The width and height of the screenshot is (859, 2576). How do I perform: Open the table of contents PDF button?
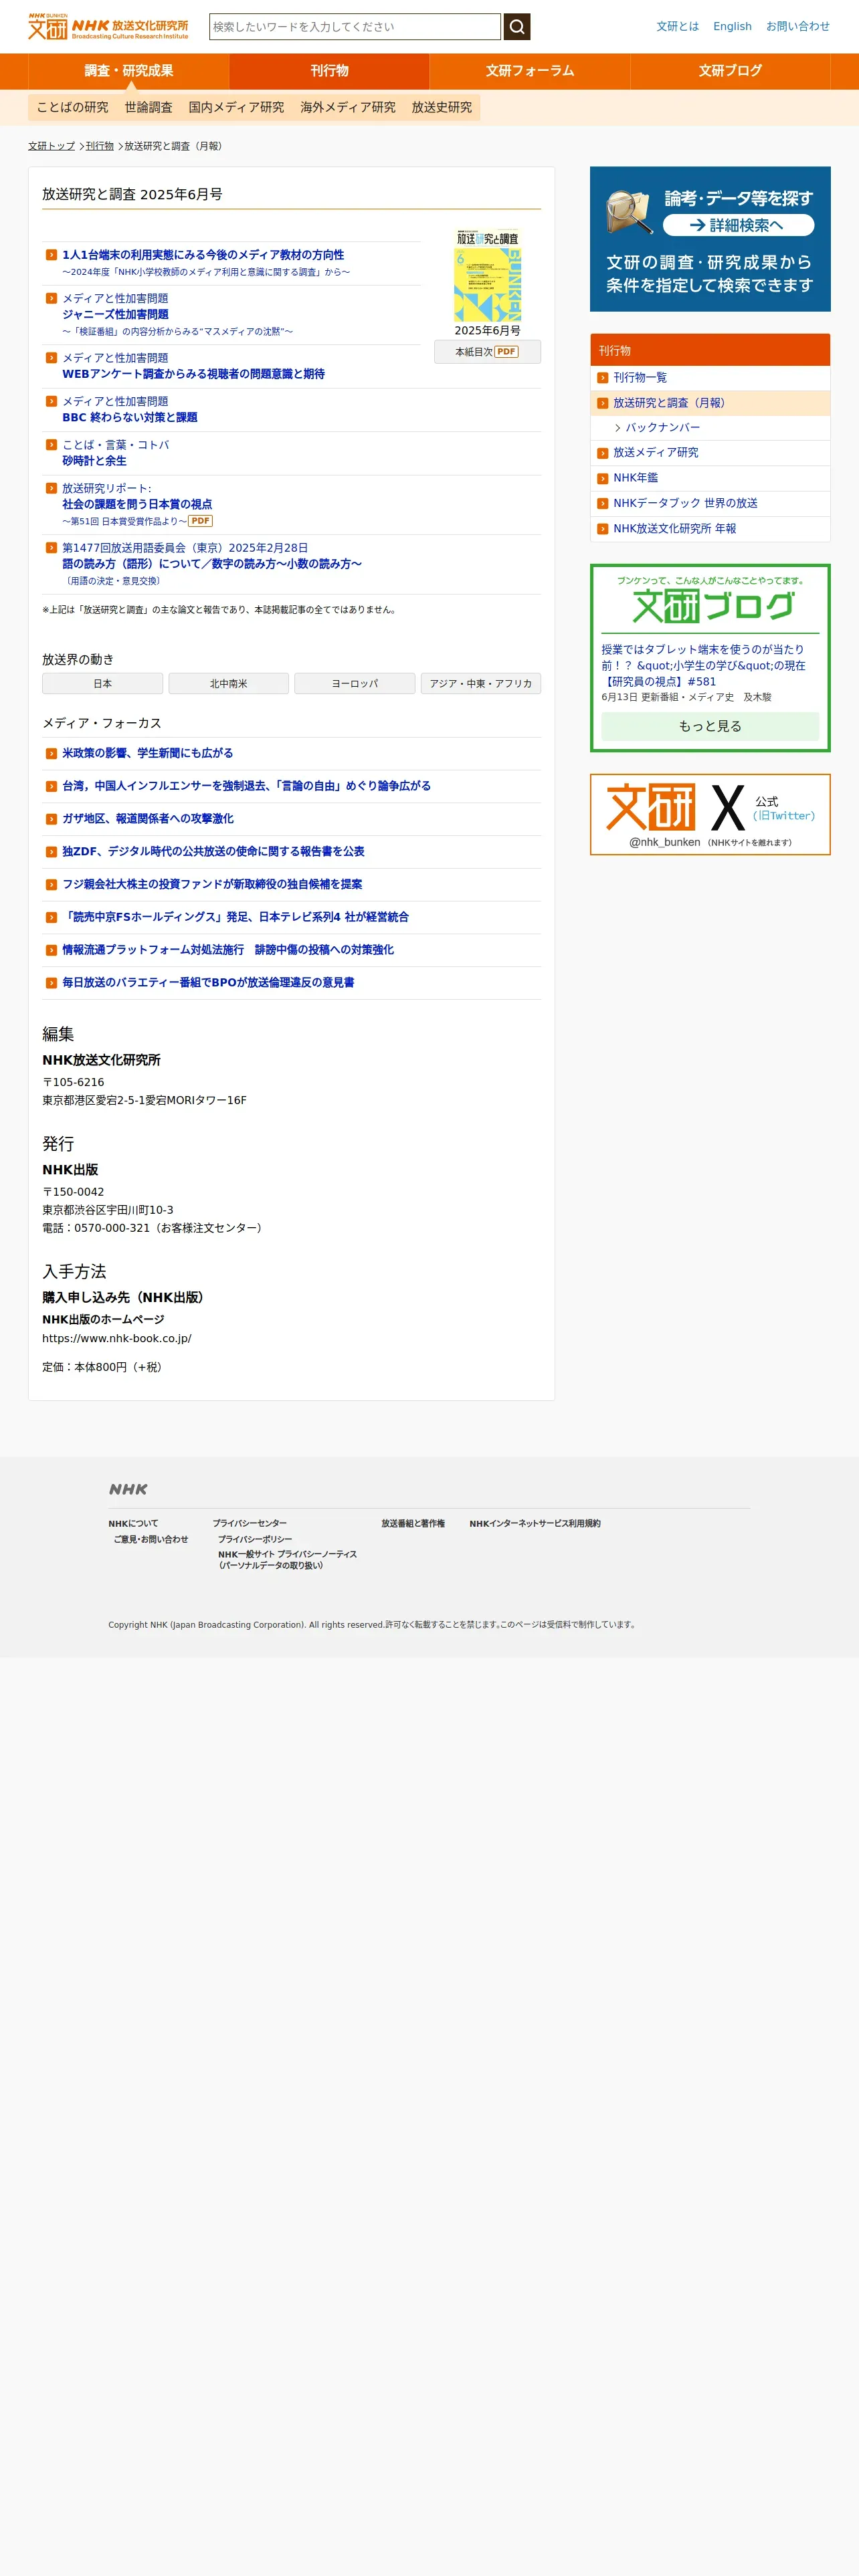(x=487, y=352)
